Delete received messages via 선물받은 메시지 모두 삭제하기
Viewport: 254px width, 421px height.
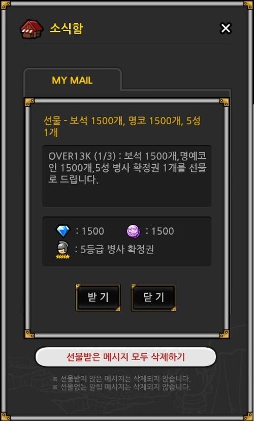pyautogui.click(x=125, y=357)
